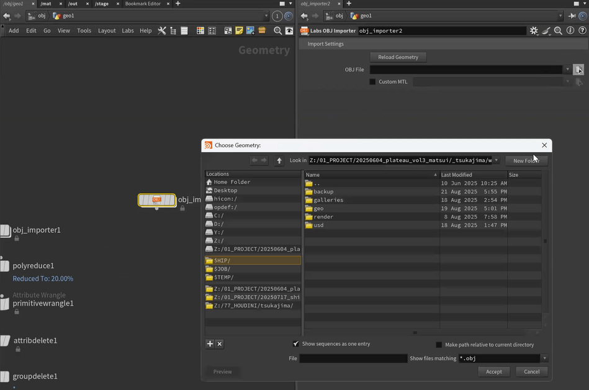Open the node info icon in parameter pane
Viewport: 589px width, 390px height.
[570, 30]
